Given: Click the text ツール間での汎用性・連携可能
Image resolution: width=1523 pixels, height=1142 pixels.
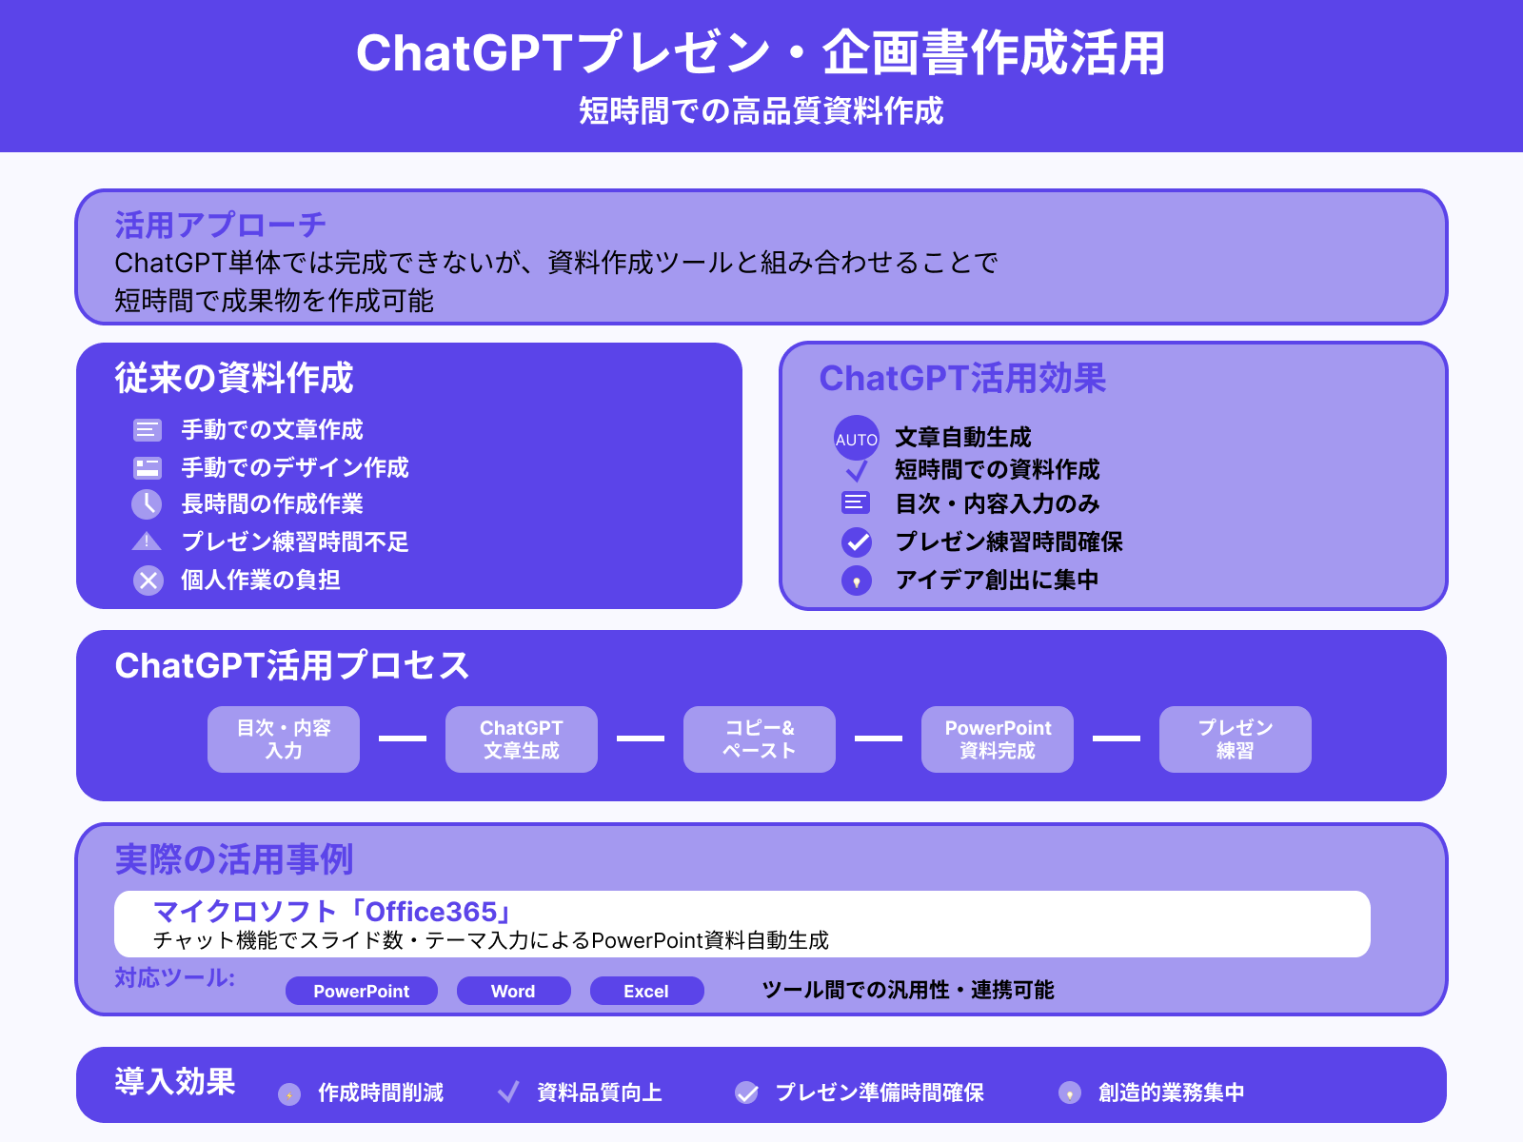Looking at the screenshot, I should click(x=908, y=991).
